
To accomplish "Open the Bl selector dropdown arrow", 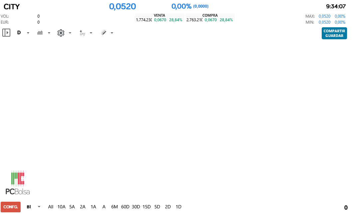I will 39,207.
